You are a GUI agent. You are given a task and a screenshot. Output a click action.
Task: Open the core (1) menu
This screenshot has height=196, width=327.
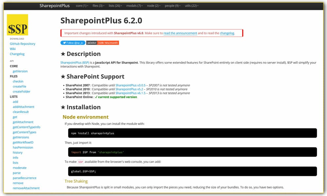[x=81, y=6]
